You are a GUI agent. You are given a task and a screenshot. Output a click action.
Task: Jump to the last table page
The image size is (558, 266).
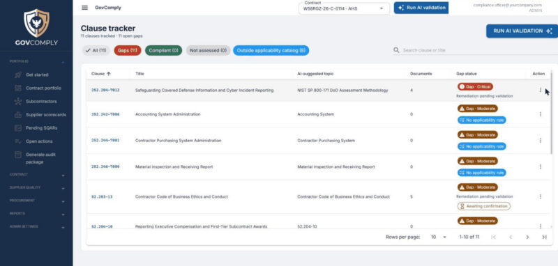544,237
